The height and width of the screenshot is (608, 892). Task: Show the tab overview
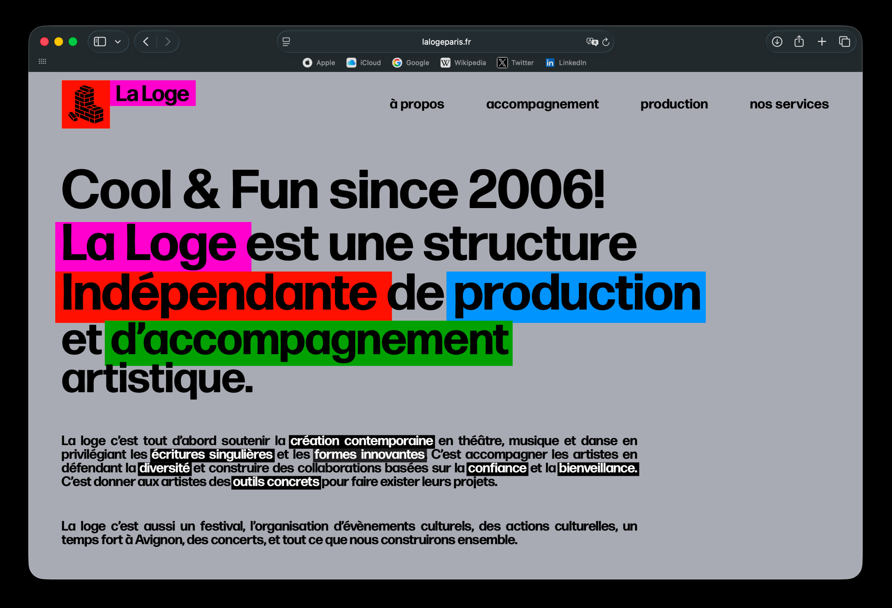coord(844,41)
